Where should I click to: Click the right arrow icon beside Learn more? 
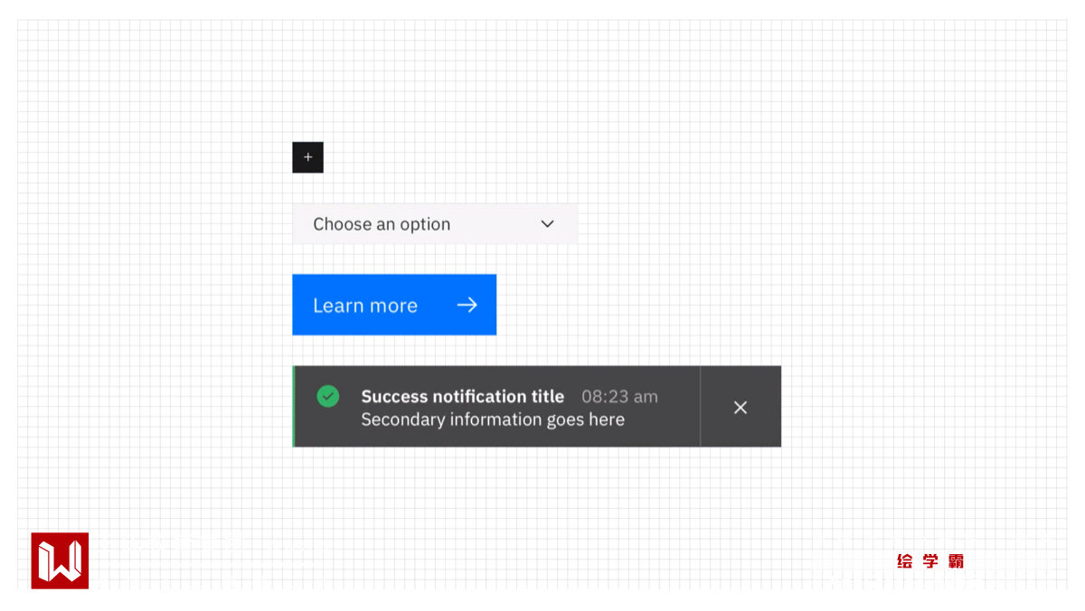pos(467,305)
